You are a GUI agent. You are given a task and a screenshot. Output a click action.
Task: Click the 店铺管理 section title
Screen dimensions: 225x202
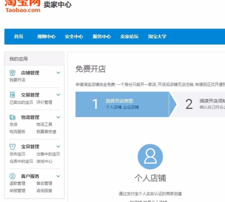coord(30,73)
